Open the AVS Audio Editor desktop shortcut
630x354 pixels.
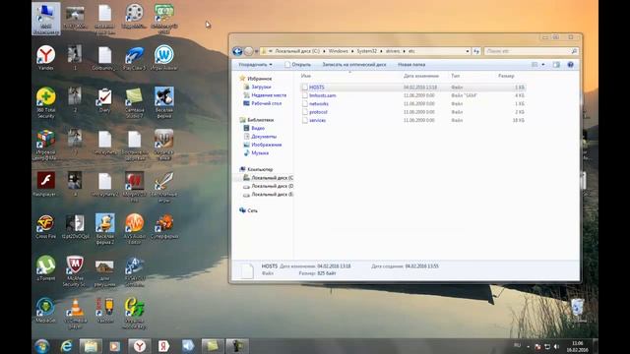pyautogui.click(x=134, y=229)
